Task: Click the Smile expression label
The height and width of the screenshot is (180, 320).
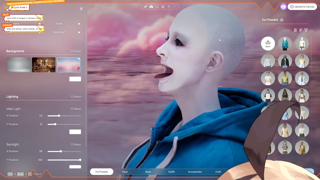Action: 59,24
